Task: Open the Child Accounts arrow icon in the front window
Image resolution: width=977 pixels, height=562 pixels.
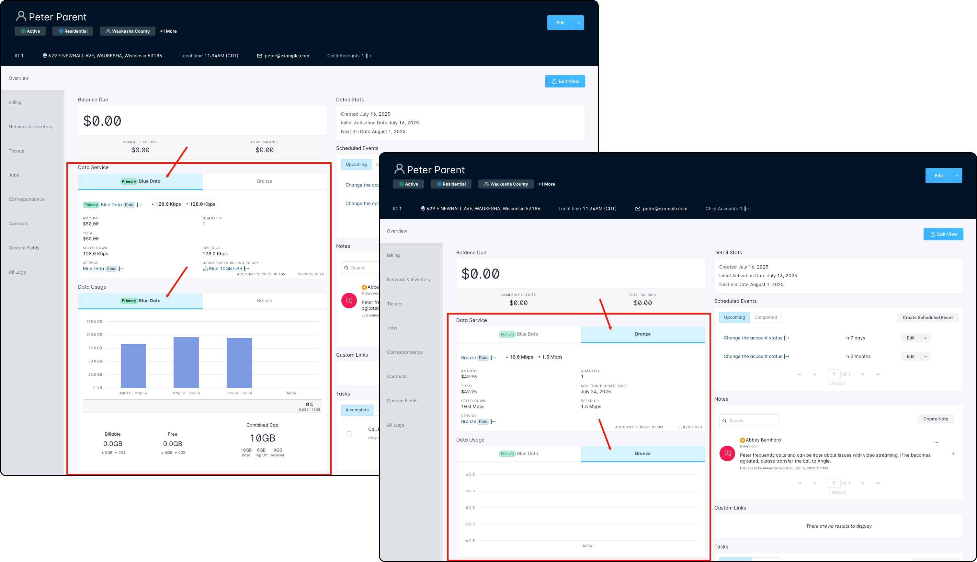Action: click(x=747, y=208)
